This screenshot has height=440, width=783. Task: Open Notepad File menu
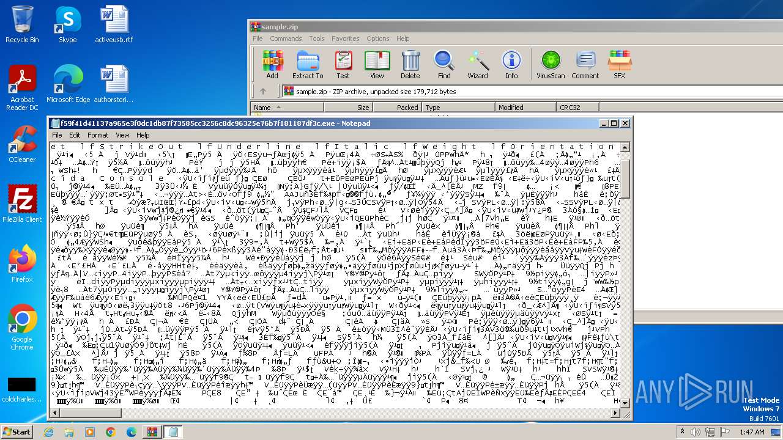(57, 135)
